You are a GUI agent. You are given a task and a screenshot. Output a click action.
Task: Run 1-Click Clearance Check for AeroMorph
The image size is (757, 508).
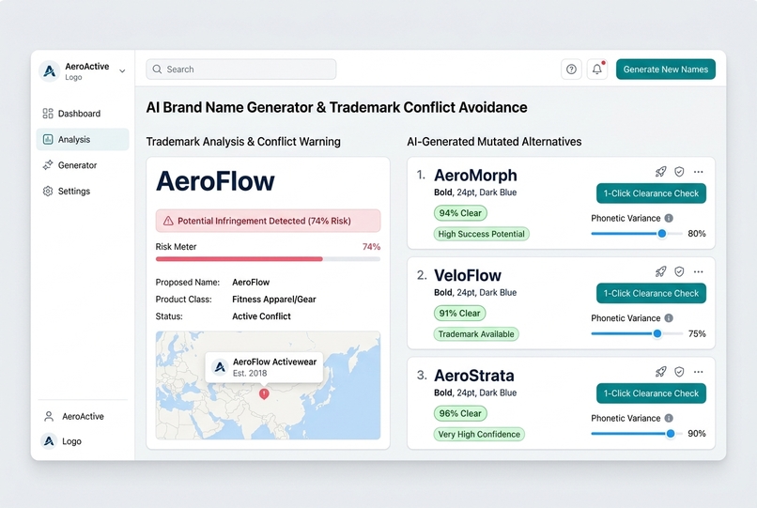(651, 193)
